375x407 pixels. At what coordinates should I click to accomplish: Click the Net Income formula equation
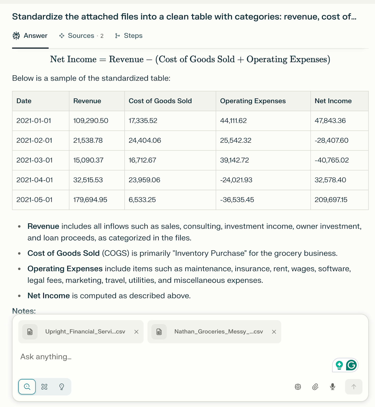(x=190, y=59)
